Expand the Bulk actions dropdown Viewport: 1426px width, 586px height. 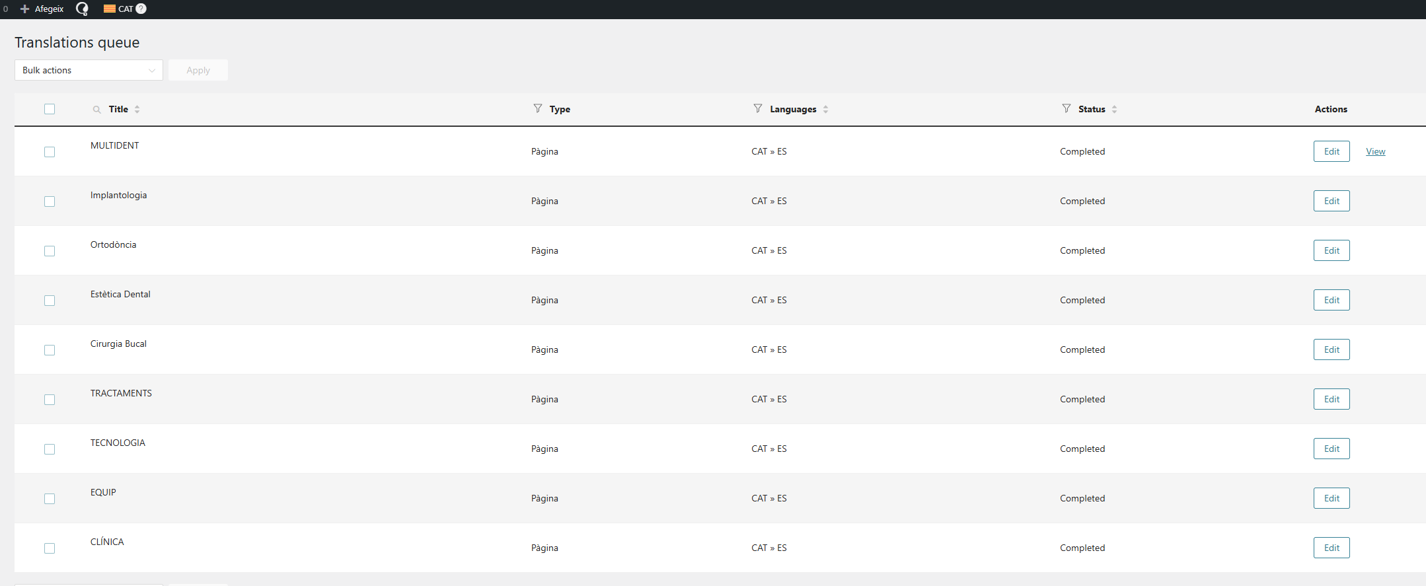pyautogui.click(x=89, y=70)
